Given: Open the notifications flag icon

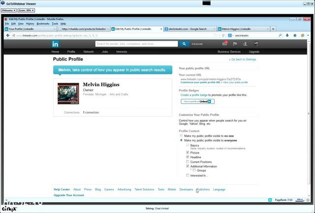Looking at the screenshot, I should point(235,44).
